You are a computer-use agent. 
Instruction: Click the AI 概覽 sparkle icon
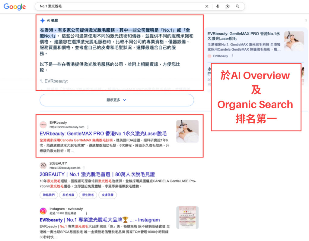(x=42, y=20)
